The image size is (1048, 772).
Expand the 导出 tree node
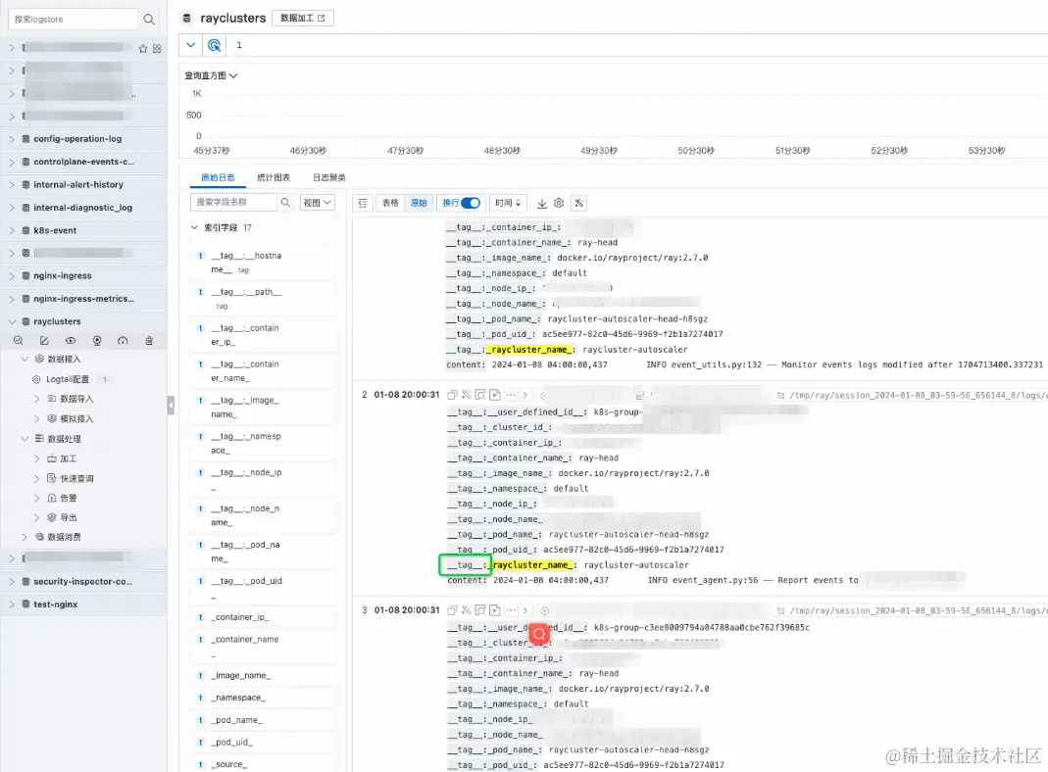point(36,517)
